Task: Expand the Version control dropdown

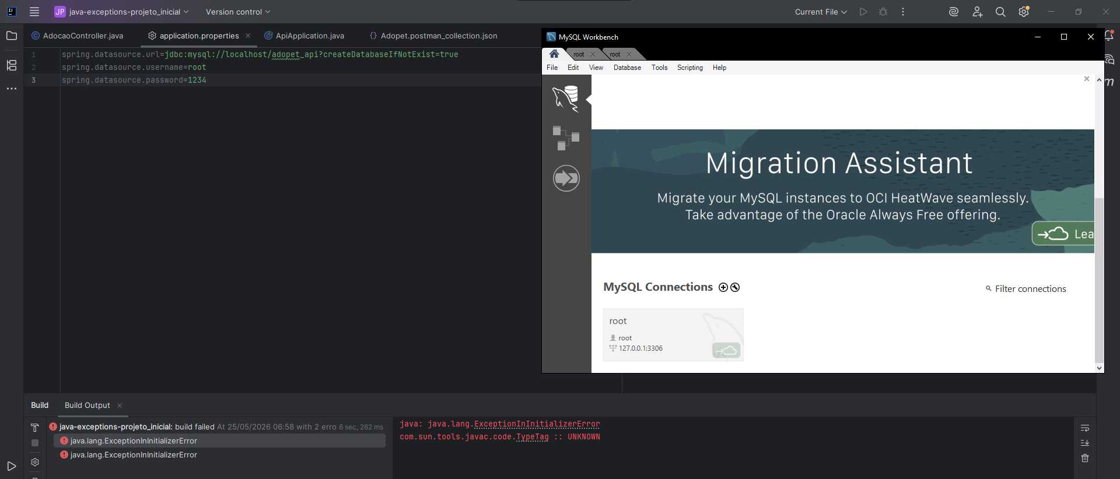Action: click(x=238, y=12)
